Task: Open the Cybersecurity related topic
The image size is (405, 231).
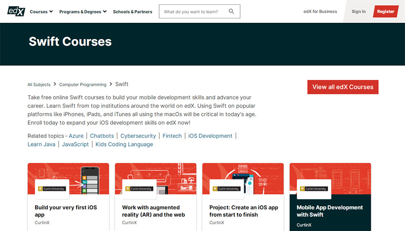Action: coord(138,136)
